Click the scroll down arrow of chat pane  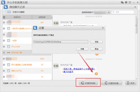point(136,79)
